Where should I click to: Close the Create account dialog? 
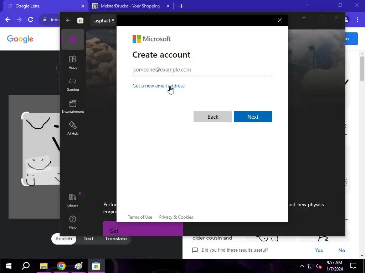tap(280, 20)
